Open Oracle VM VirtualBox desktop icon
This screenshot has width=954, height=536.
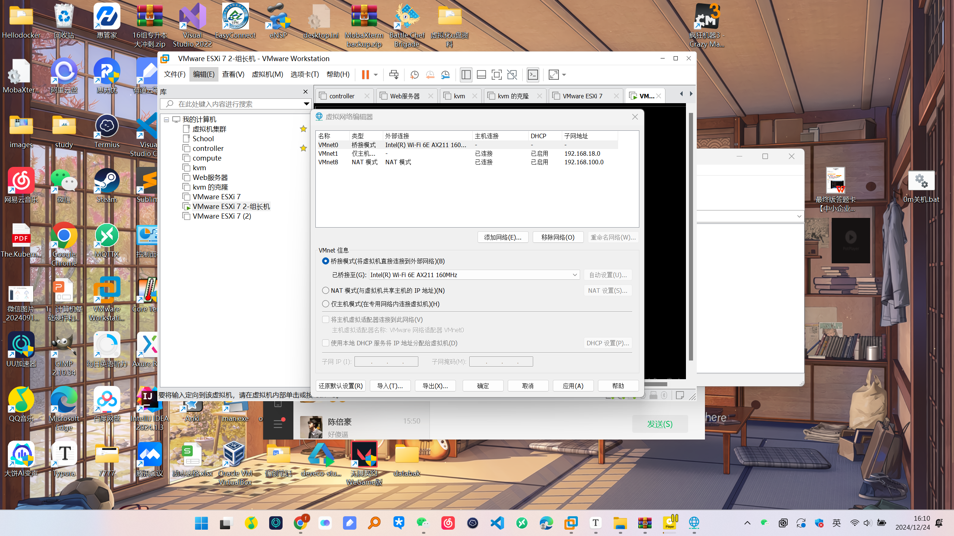pyautogui.click(x=235, y=464)
